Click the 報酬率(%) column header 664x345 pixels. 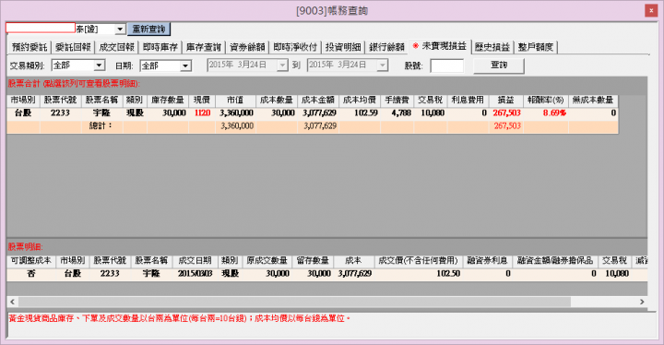[x=545, y=100]
